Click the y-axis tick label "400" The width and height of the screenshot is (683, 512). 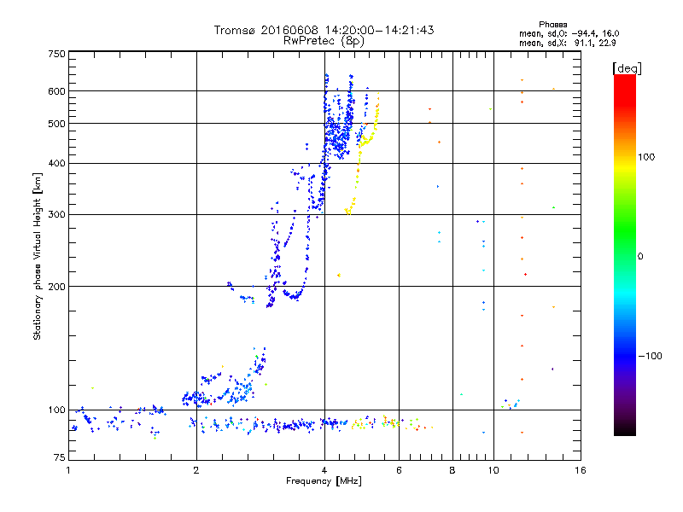pyautogui.click(x=57, y=164)
